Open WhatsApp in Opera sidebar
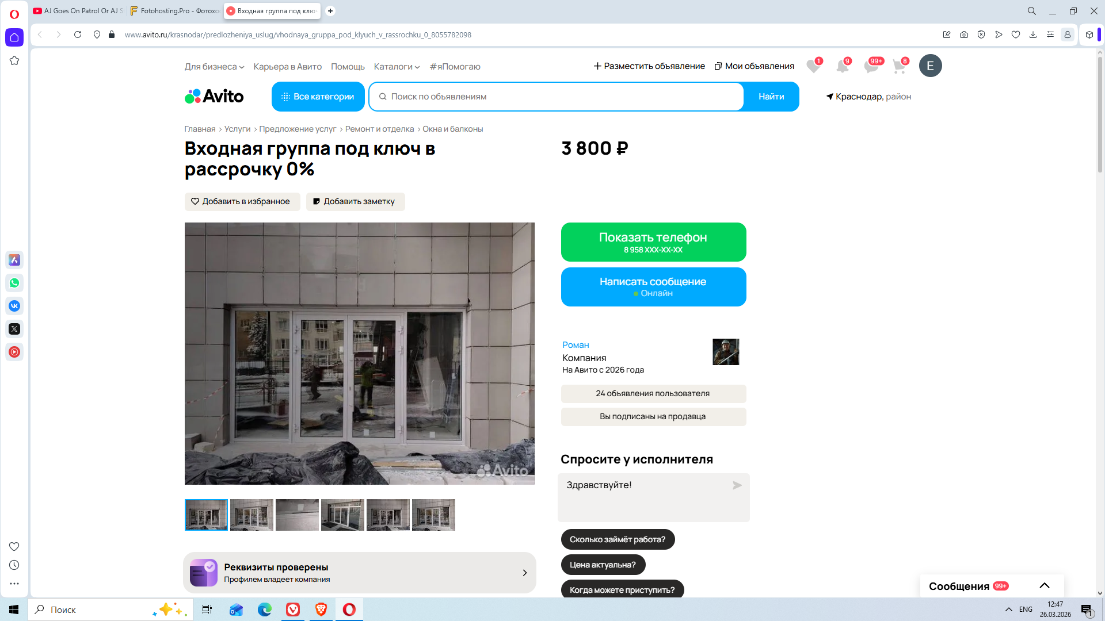This screenshot has height=621, width=1105. pos(14,283)
